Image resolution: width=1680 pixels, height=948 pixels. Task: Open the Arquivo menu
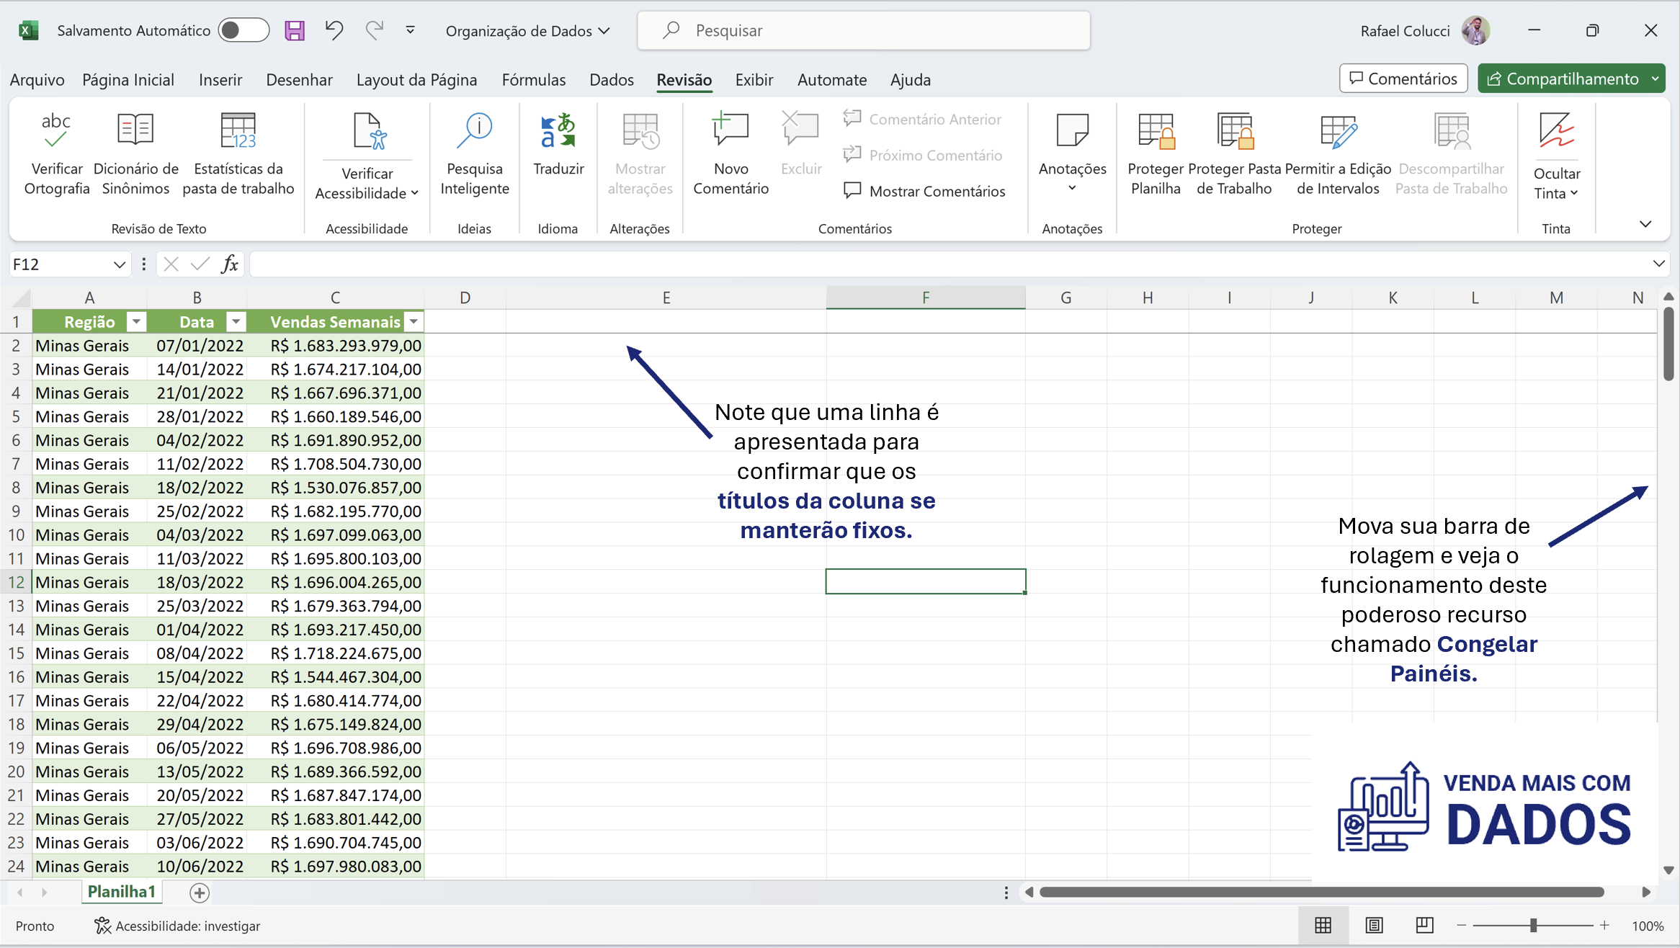tap(37, 79)
